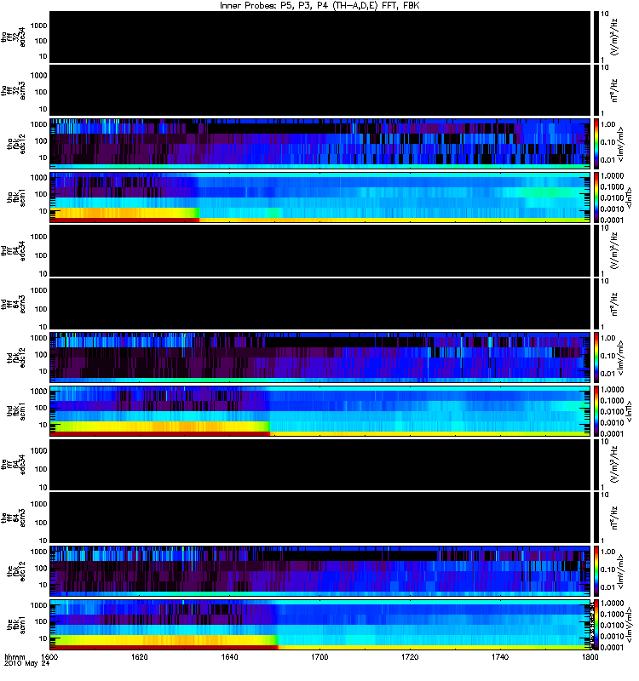This screenshot has width=639, height=681.
Task: Click the <|nT|> unit label of tha fbk scm1
Action: click(x=628, y=197)
